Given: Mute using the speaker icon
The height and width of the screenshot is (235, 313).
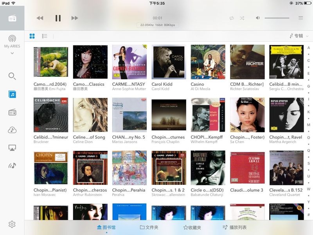Looking at the screenshot, I should 258,18.
